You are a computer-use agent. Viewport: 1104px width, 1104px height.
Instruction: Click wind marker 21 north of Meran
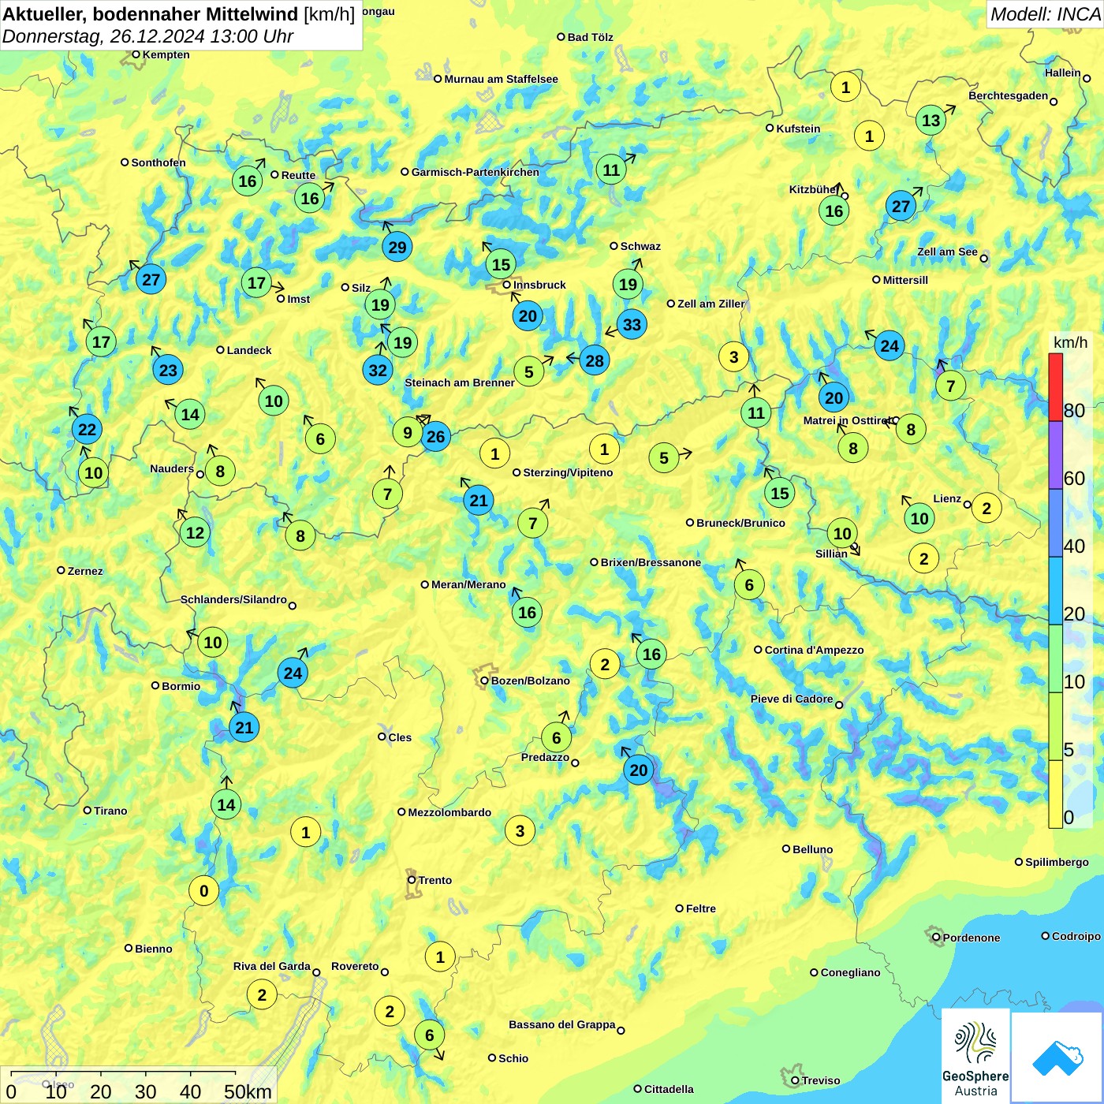[479, 500]
